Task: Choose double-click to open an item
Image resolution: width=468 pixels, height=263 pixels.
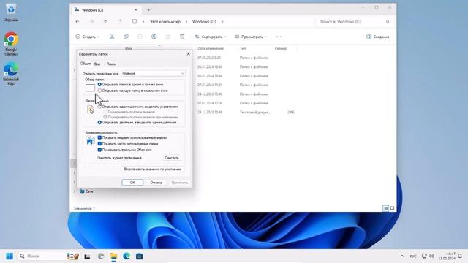Action: click(x=99, y=122)
